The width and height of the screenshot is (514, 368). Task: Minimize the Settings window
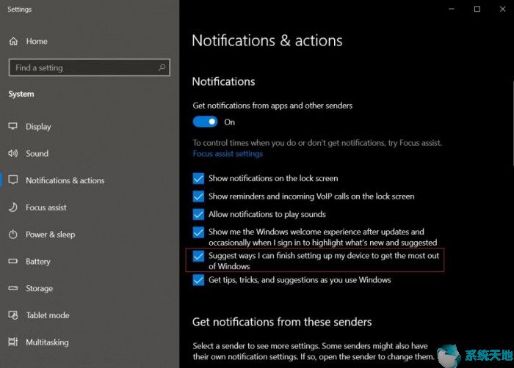[x=452, y=9]
